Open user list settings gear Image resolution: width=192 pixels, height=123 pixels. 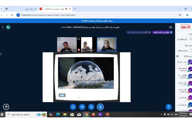point(177,56)
